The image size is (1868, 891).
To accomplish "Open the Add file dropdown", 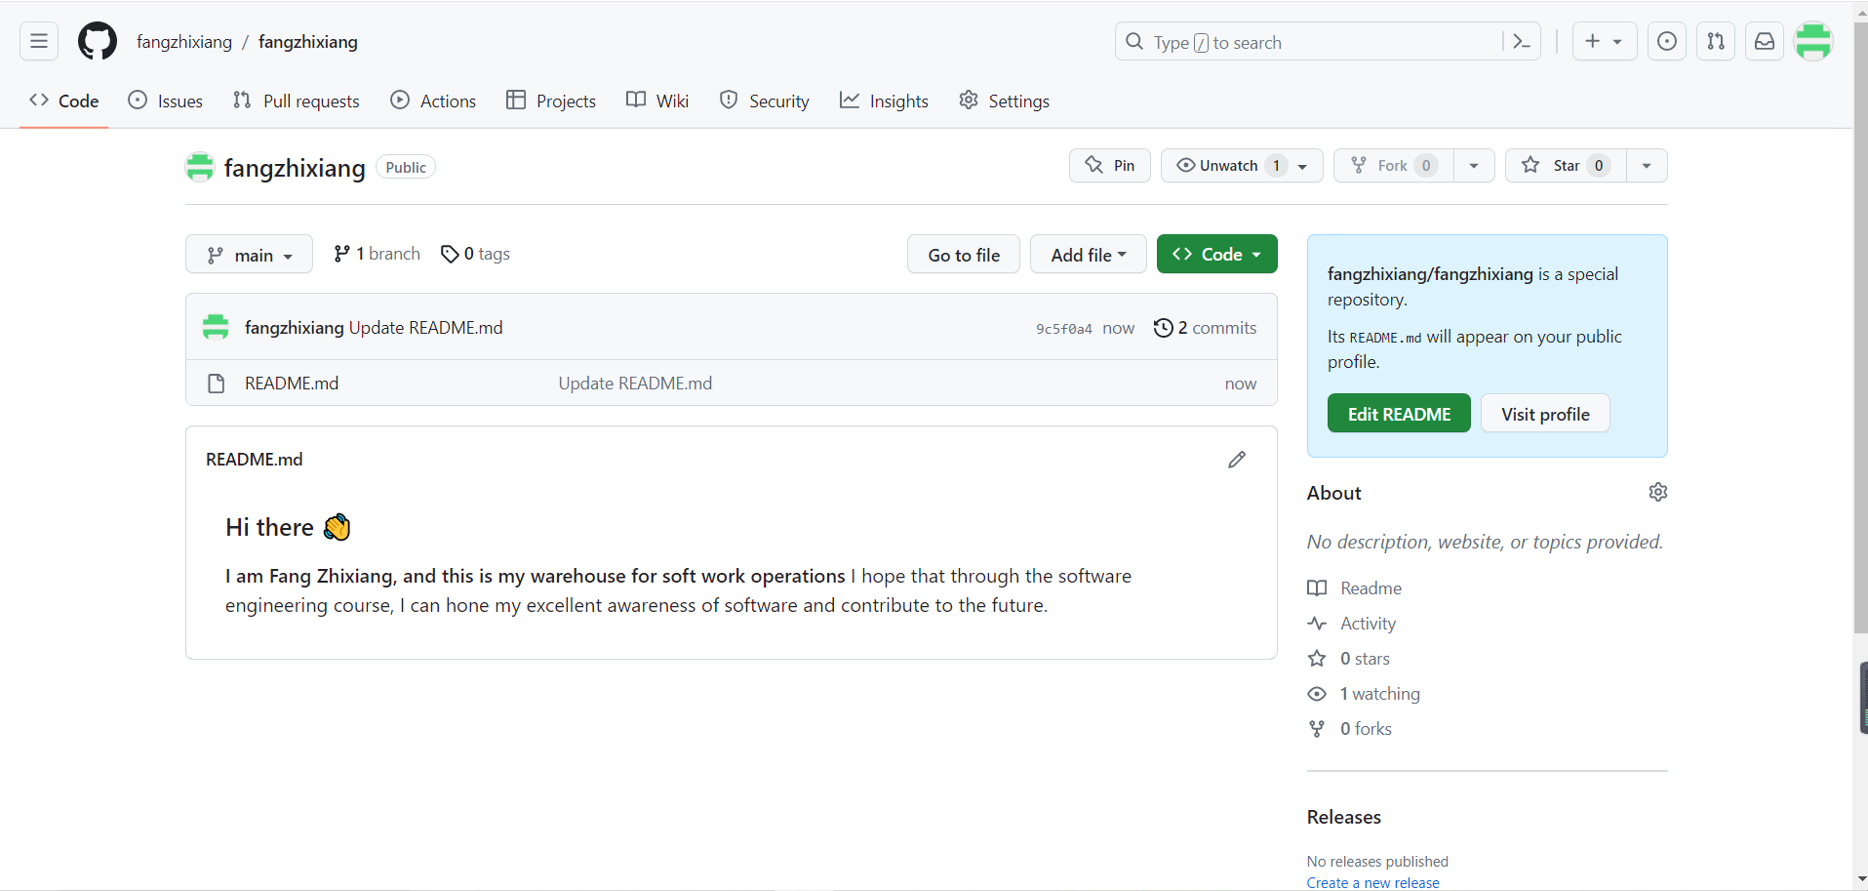I will (1089, 255).
